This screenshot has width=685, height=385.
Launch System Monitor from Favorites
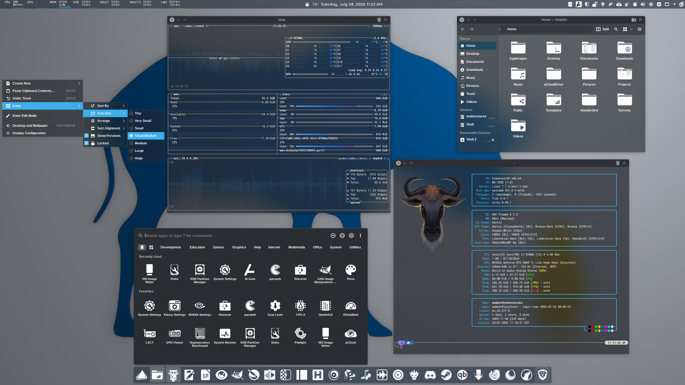[225, 336]
